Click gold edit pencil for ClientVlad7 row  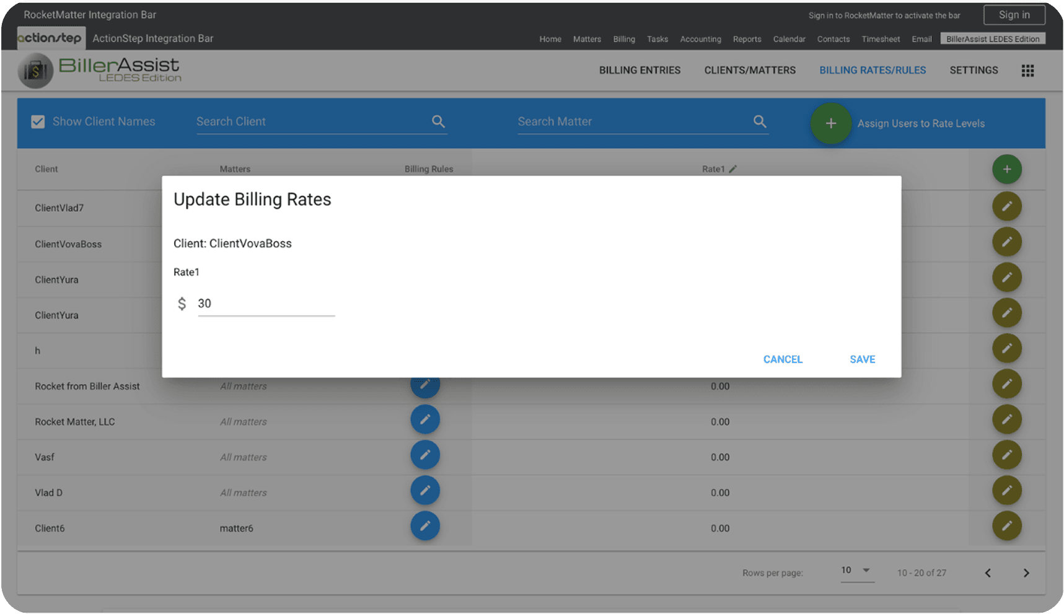tap(1006, 207)
